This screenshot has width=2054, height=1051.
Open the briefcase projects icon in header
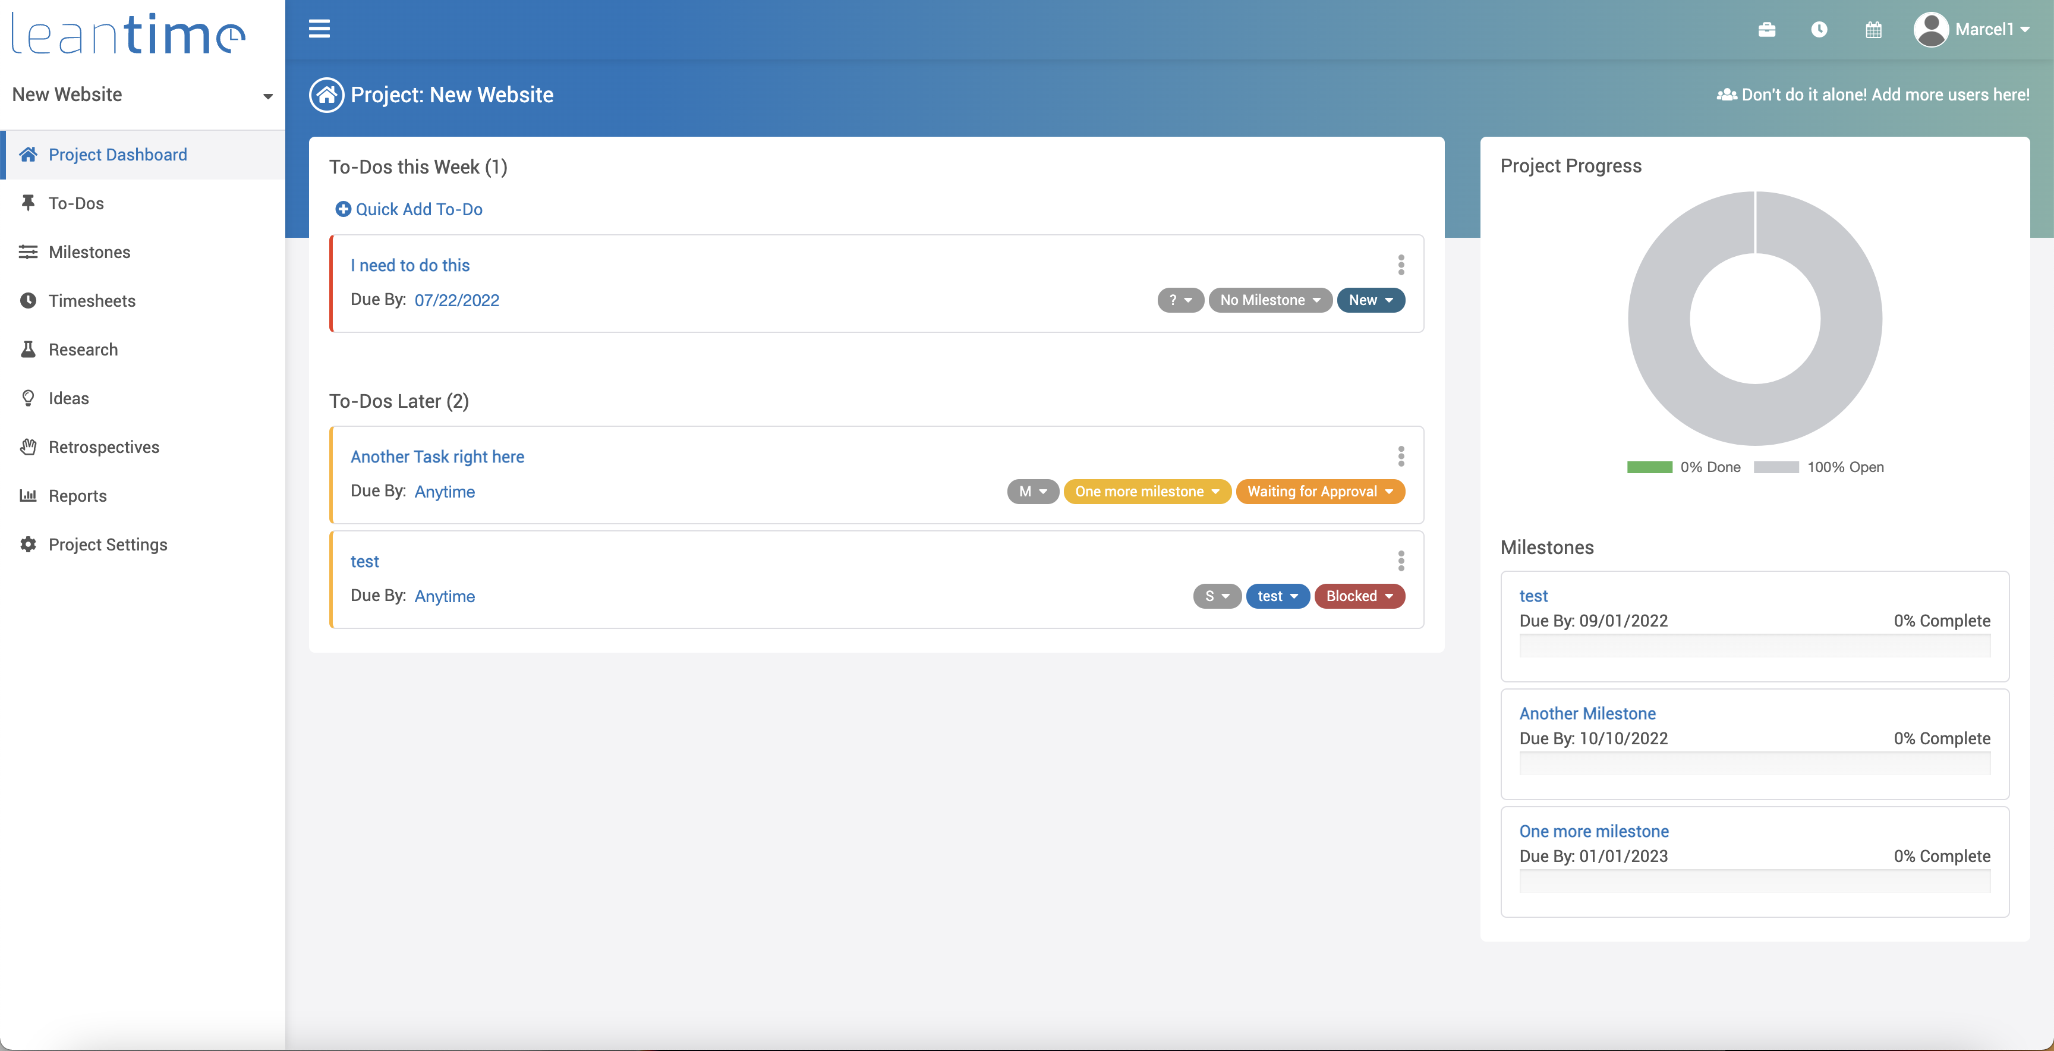pos(1766,30)
